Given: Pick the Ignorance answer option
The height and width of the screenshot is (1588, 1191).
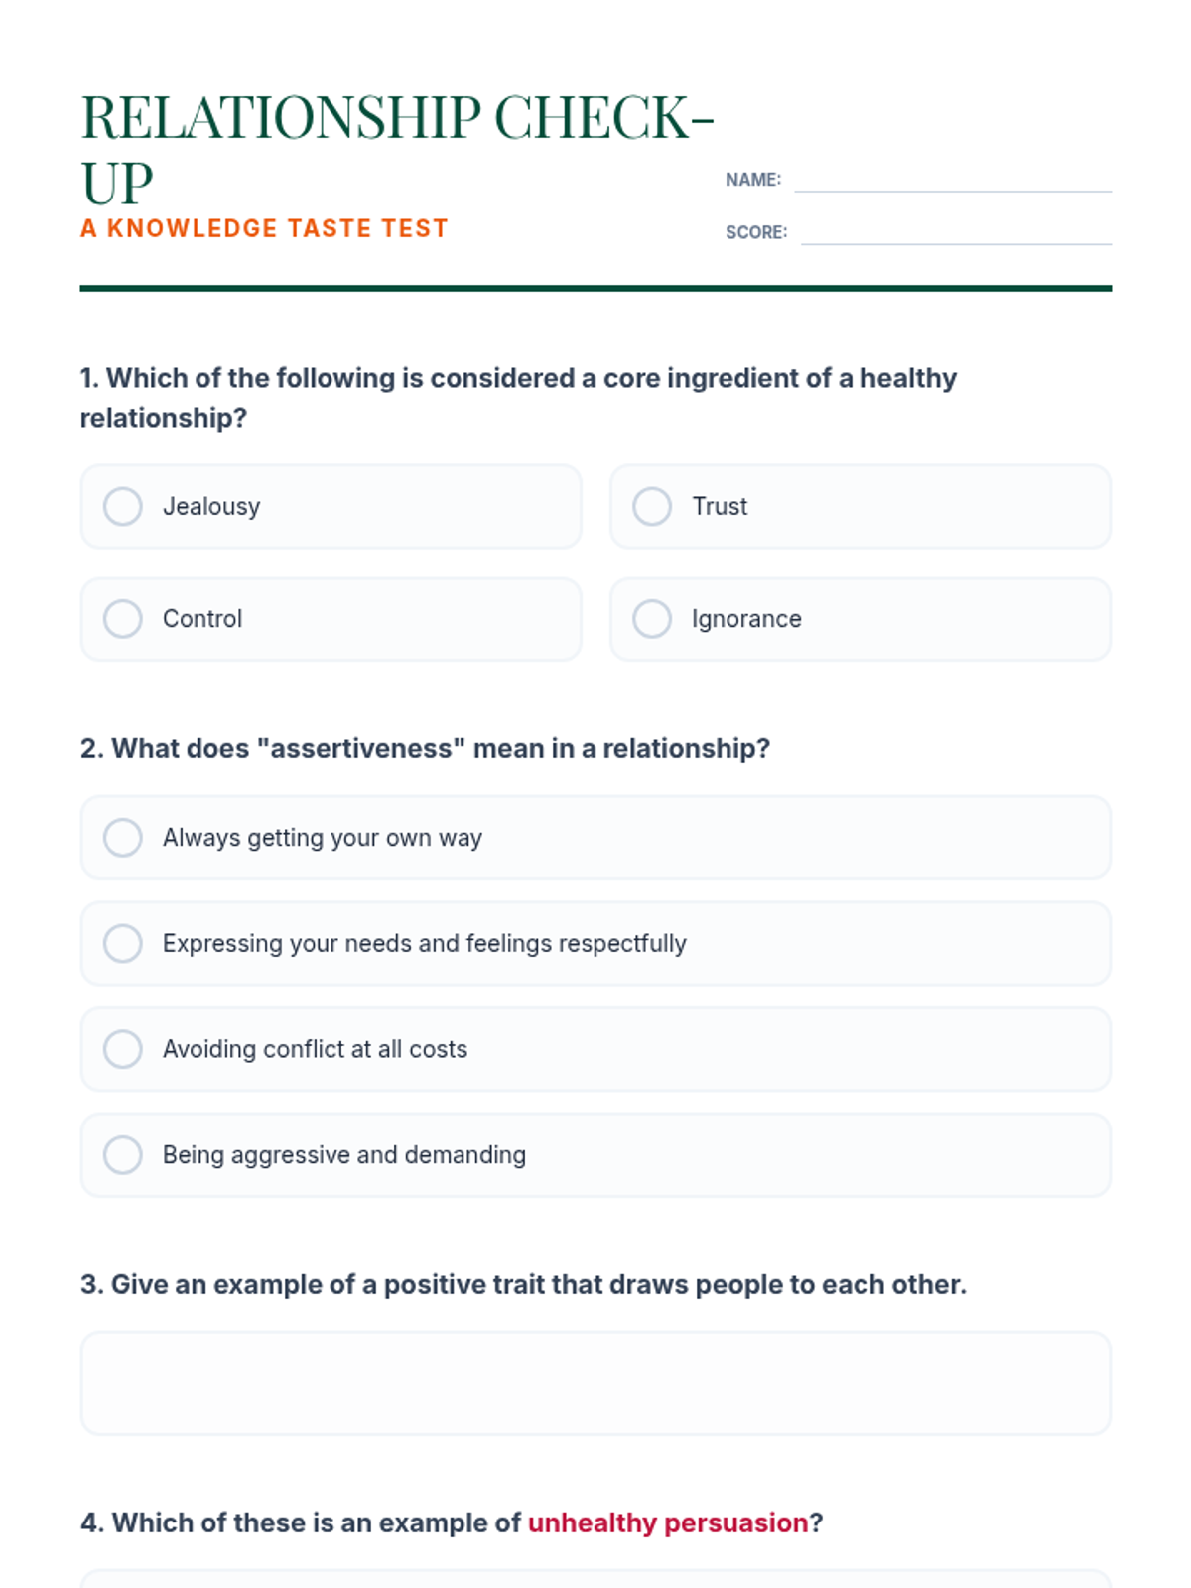Looking at the screenshot, I should 652,618.
